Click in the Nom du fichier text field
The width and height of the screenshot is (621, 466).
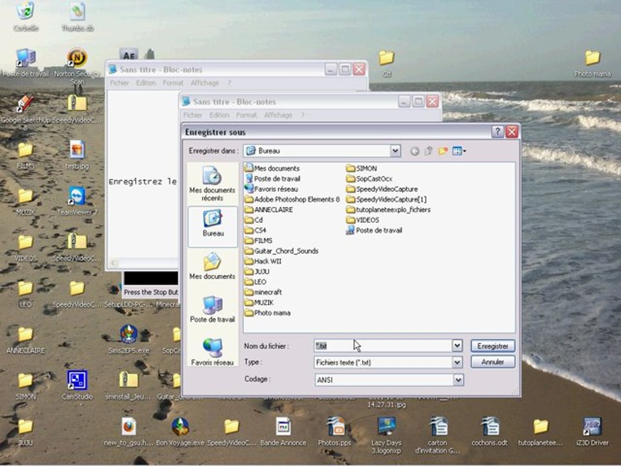[x=383, y=346]
